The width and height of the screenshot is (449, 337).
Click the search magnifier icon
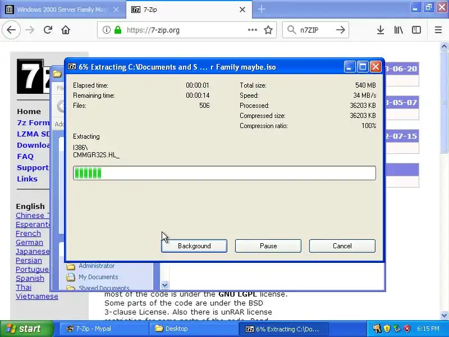point(291,30)
